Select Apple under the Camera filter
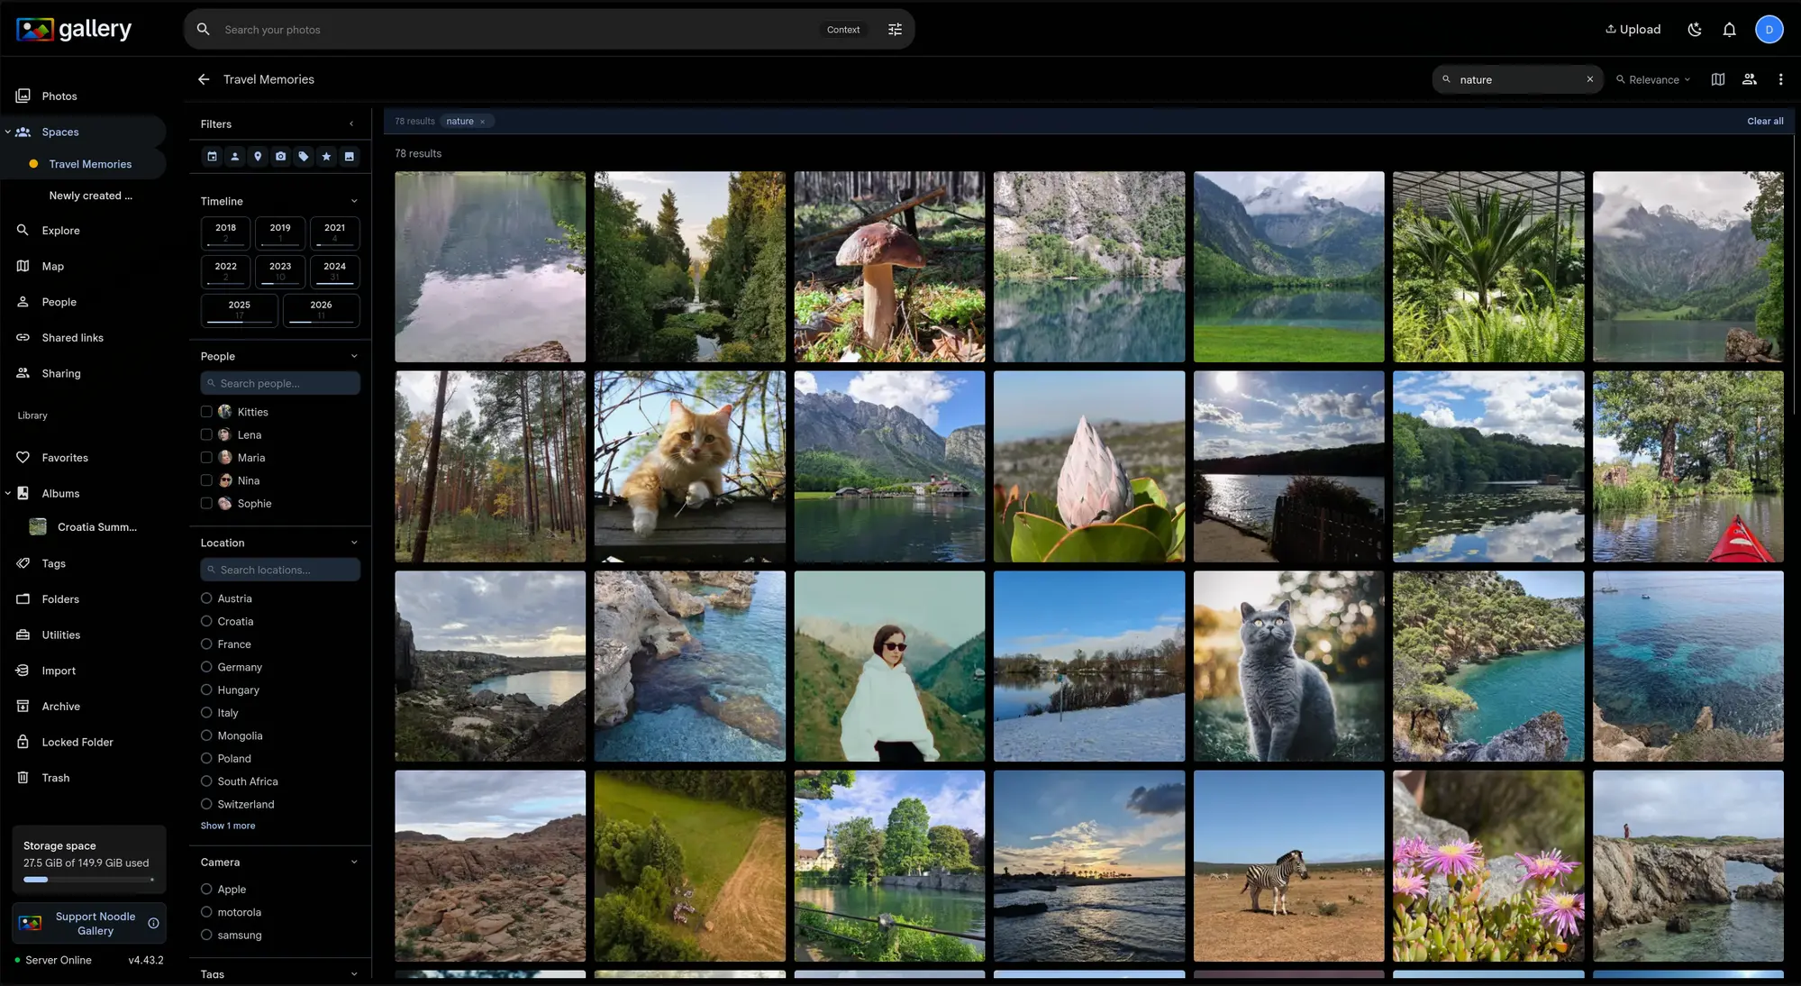Viewport: 1801px width, 986px height. (206, 889)
